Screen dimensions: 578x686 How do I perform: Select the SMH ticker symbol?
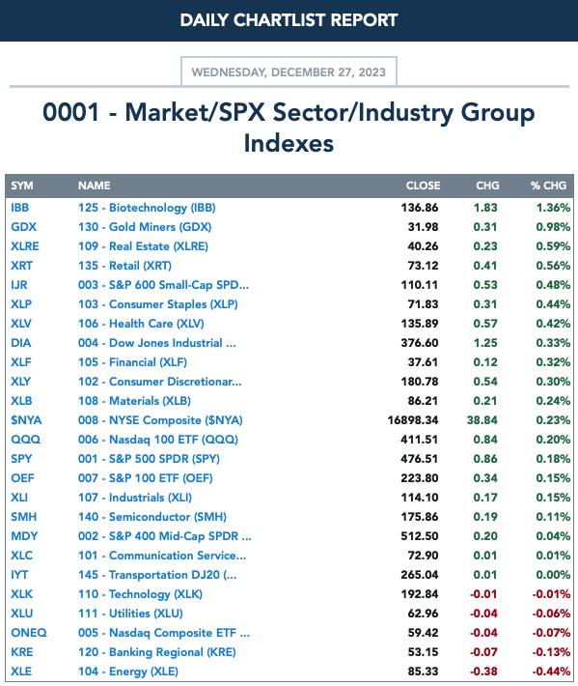23,517
